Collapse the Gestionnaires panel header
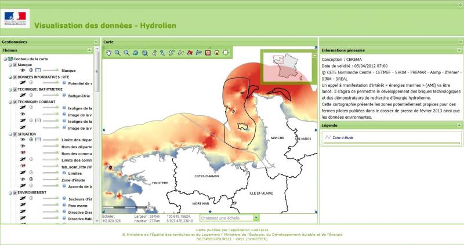The width and height of the screenshot is (464, 245). [96, 42]
